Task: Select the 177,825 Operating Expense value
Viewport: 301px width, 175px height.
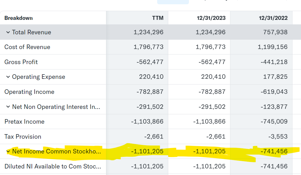Action: (x=275, y=77)
